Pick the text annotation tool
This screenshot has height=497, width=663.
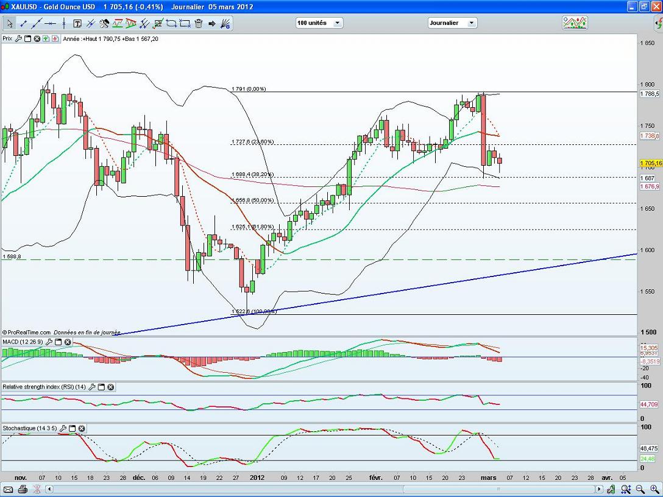point(77,24)
